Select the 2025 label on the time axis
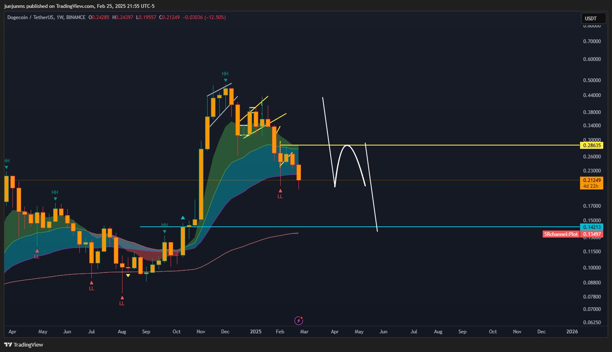Viewport: 612px width, 352px height. (x=255, y=332)
